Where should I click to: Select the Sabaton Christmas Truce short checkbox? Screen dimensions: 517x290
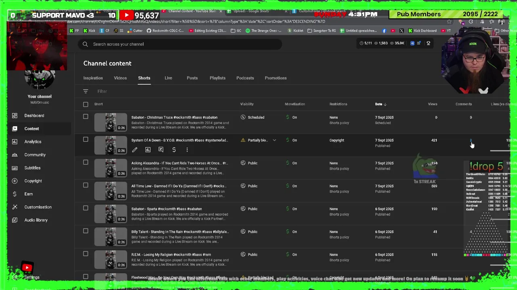(x=86, y=117)
